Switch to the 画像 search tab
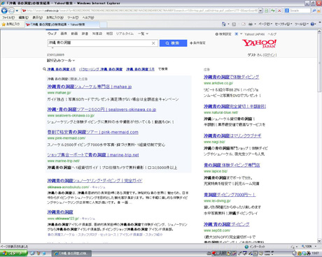This screenshot has height=257, width=322. point(64,34)
